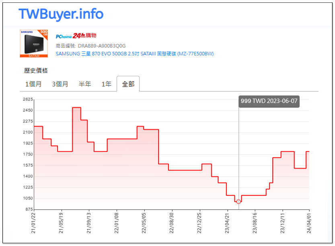Click the PChome 24h購物 store logo
The image size is (335, 246).
[x=76, y=36]
